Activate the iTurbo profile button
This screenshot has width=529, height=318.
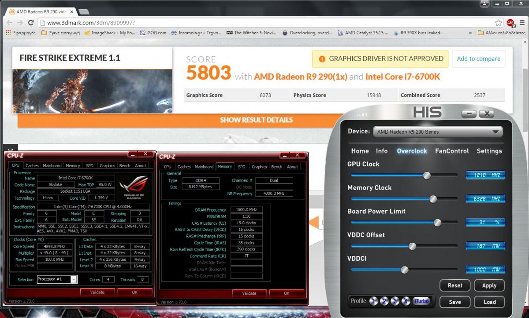(x=421, y=301)
